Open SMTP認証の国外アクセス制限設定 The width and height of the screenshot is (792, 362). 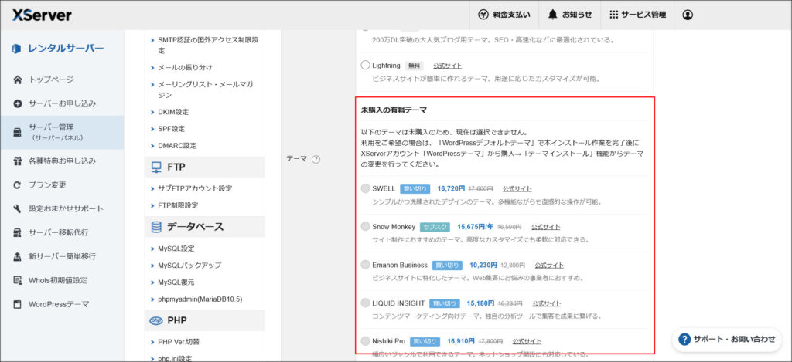tap(208, 45)
